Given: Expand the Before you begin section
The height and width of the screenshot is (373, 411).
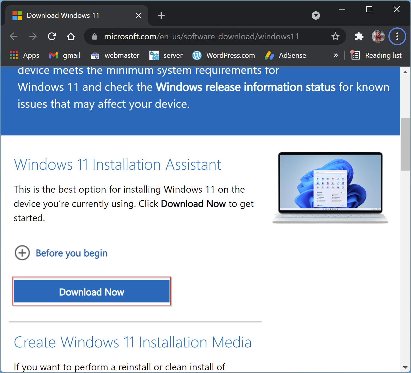Looking at the screenshot, I should [x=61, y=253].
